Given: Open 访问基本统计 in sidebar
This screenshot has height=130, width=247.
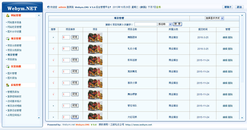Looking at the screenshot, I should tap(14, 101).
